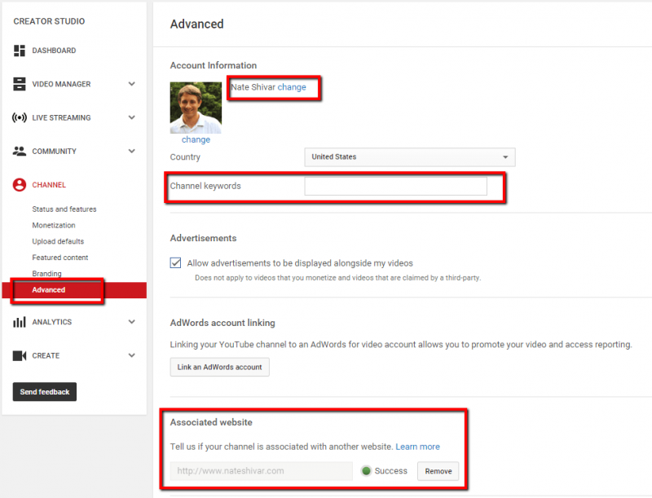Uncheck Allow advertisements checkbox
Screen dimensions: 652x498
(175, 262)
